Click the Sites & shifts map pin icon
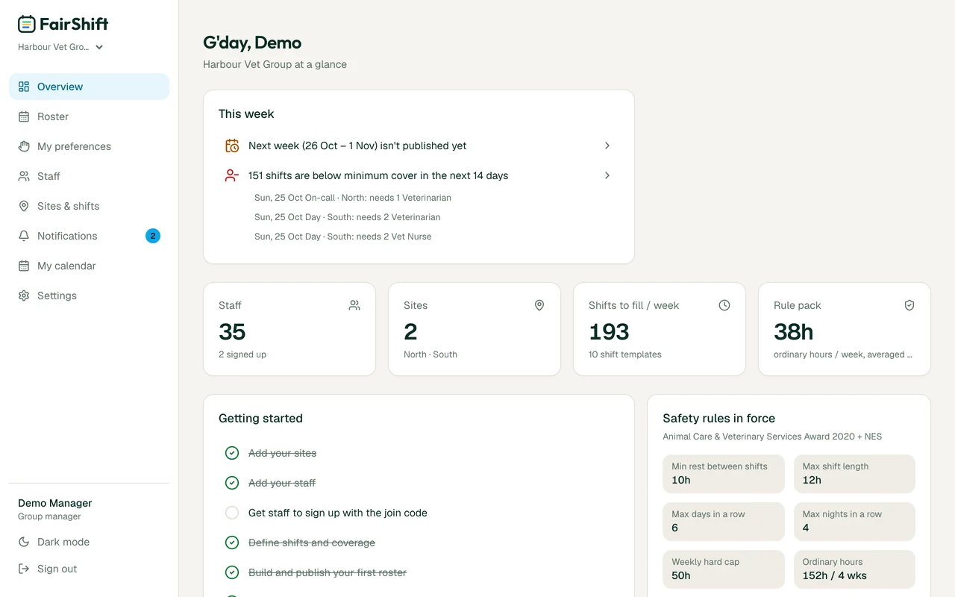 click(24, 206)
